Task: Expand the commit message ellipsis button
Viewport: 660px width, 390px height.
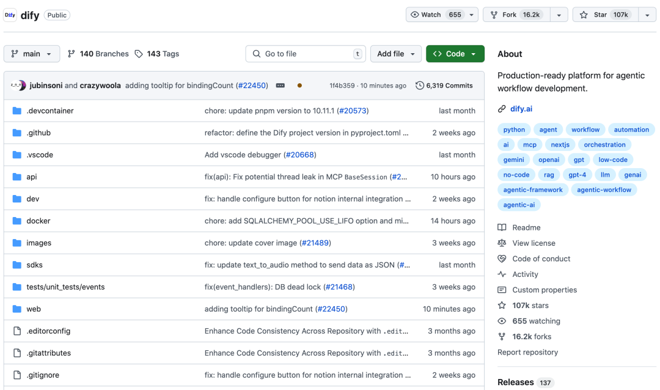Action: click(280, 86)
